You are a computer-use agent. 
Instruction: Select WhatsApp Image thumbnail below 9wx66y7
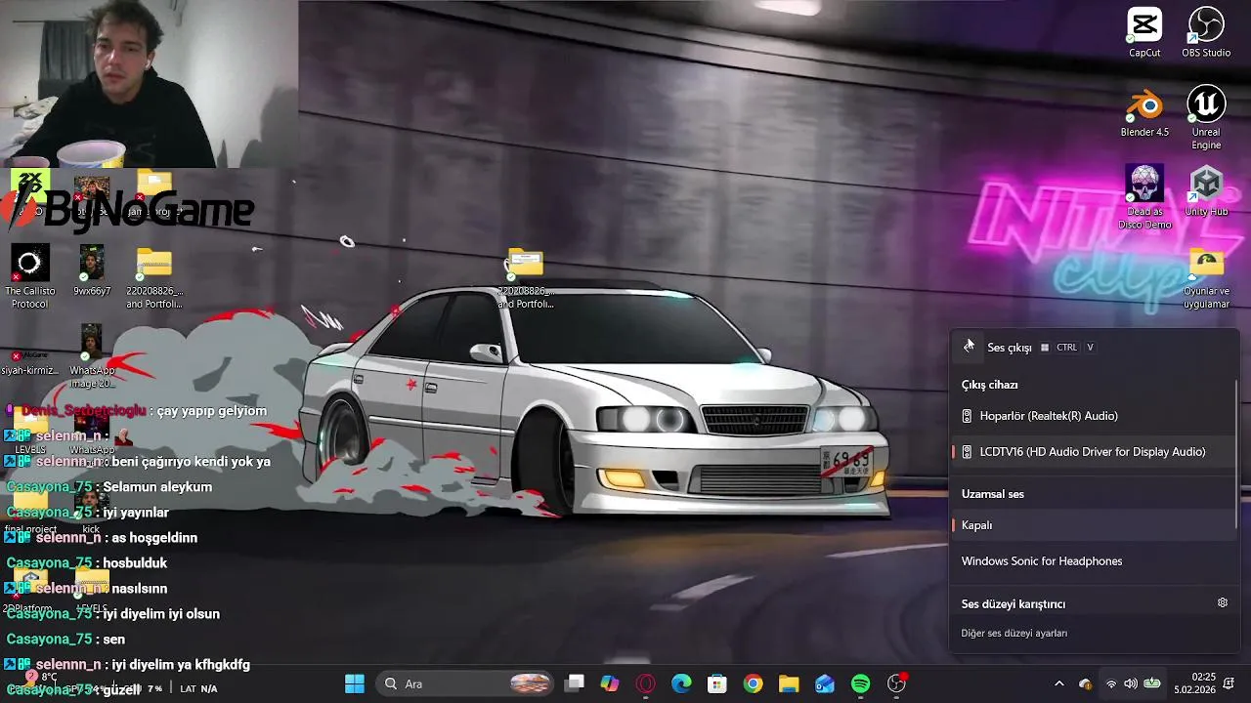pos(92,356)
